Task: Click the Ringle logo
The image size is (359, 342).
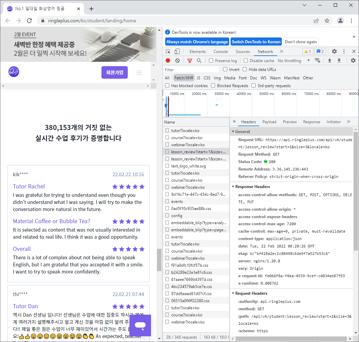Action: point(14,72)
